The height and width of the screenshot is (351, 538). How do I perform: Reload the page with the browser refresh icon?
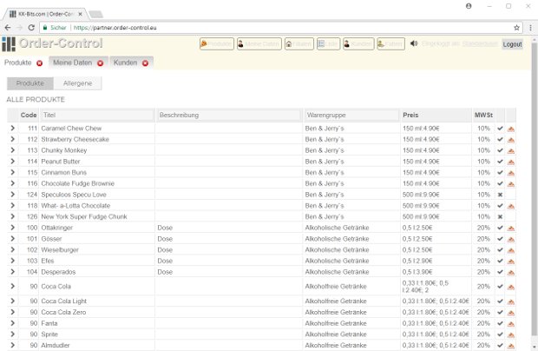click(x=31, y=28)
